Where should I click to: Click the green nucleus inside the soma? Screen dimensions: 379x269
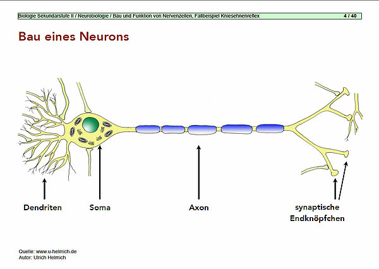point(91,124)
